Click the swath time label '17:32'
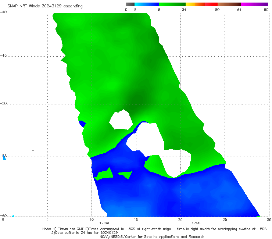The width and height of the screenshot is (272, 239). [x=196, y=223]
